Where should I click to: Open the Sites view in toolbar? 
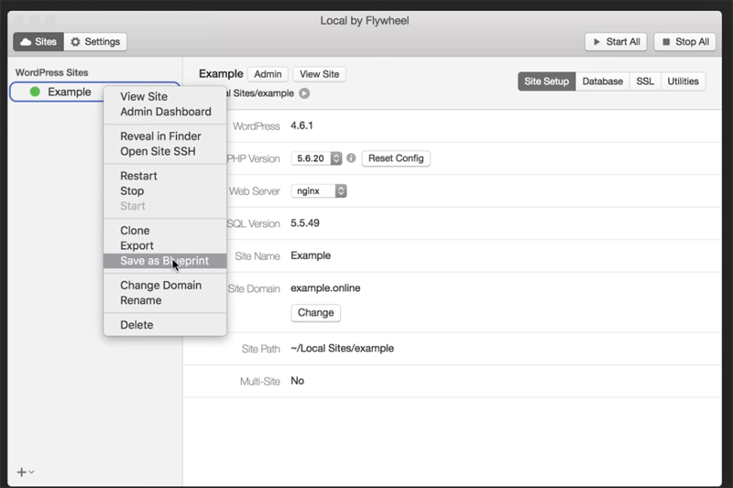pyautogui.click(x=38, y=42)
